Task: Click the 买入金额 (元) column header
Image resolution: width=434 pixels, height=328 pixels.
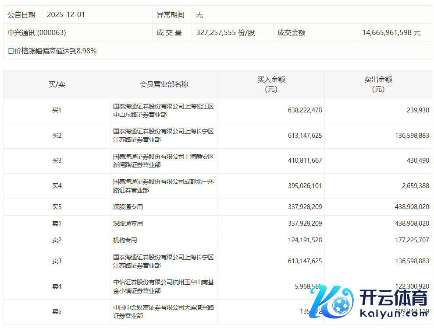Action: pyautogui.click(x=271, y=84)
